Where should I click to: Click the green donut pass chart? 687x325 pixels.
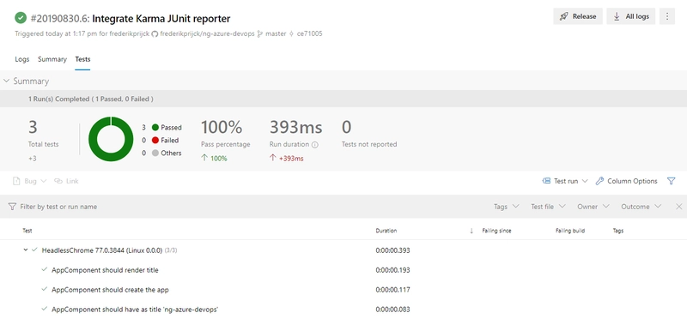111,139
